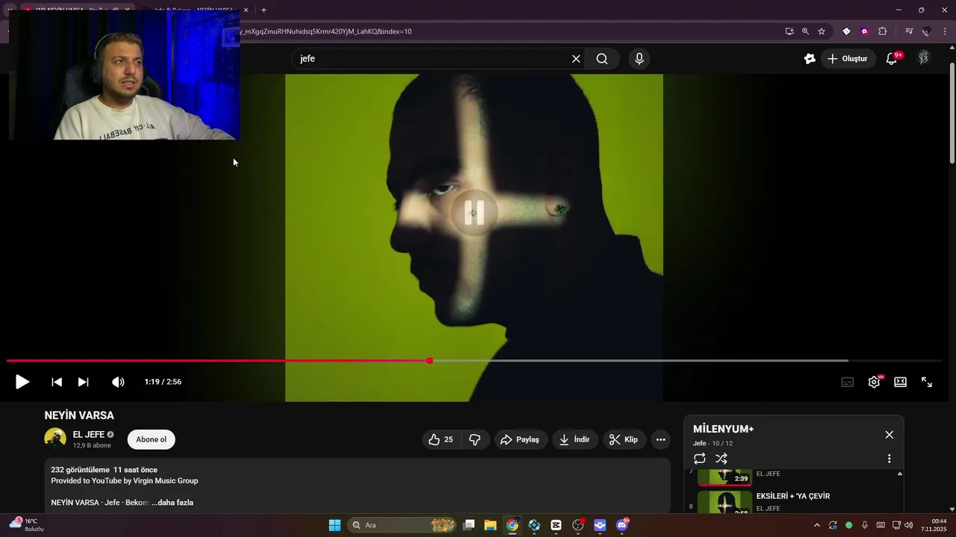
Task: Click the install/cast icon in address bar
Action: coord(789,31)
